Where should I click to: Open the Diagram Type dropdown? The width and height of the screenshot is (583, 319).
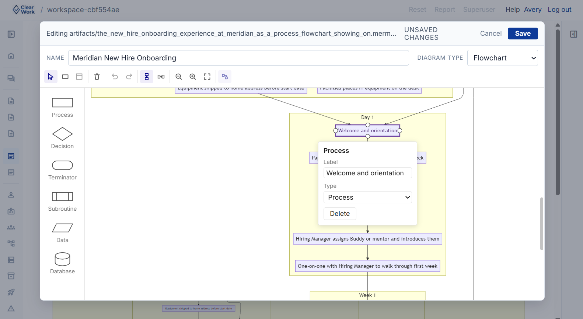point(502,58)
